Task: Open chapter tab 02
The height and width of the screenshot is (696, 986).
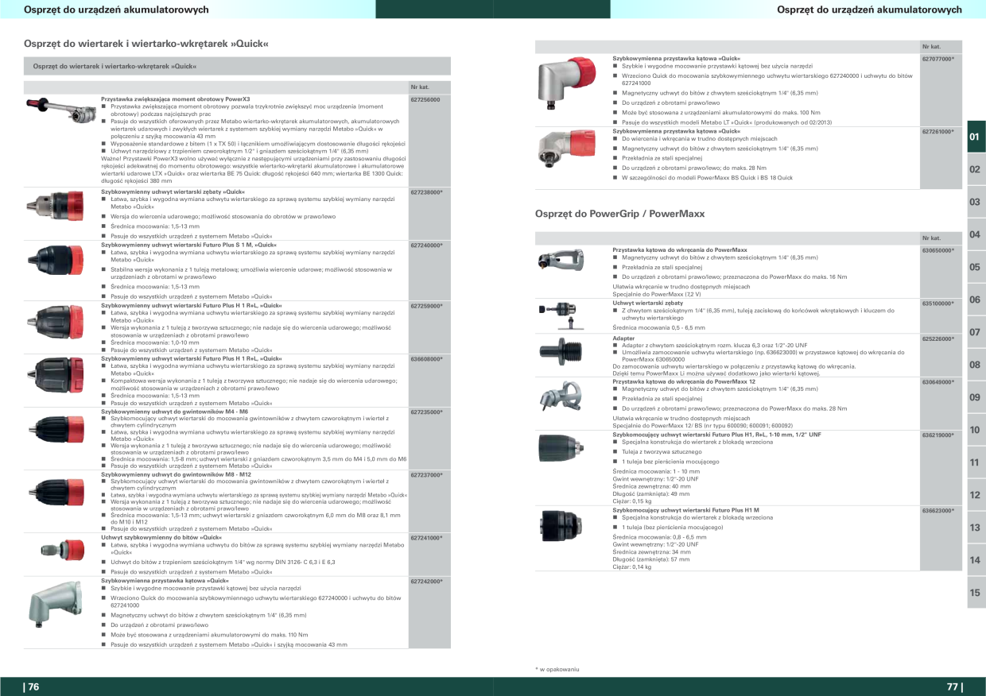Action: pos(976,170)
